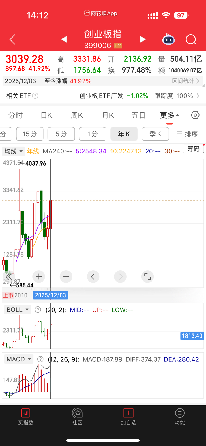Screen dimensions: 206x446
Task: Tap the 至今涨幅 41.92% value
Action: [x=80, y=81]
